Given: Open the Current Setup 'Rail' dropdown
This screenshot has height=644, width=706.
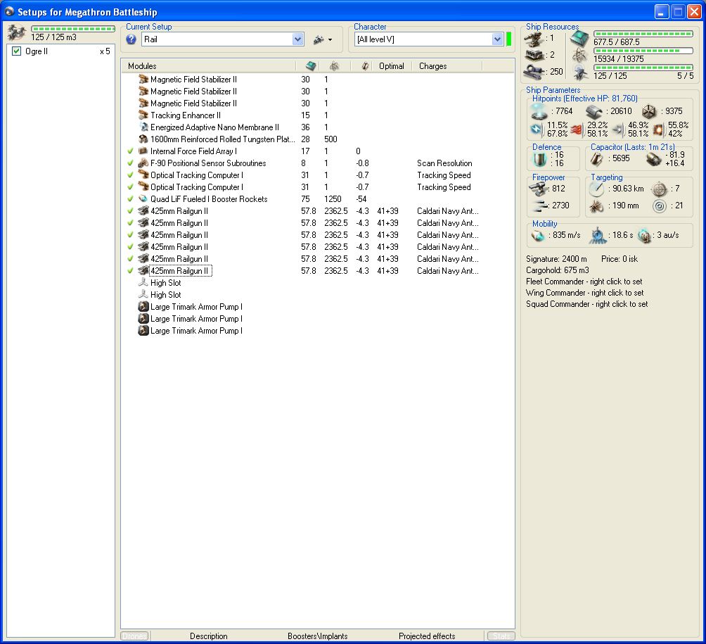Looking at the screenshot, I should point(297,39).
